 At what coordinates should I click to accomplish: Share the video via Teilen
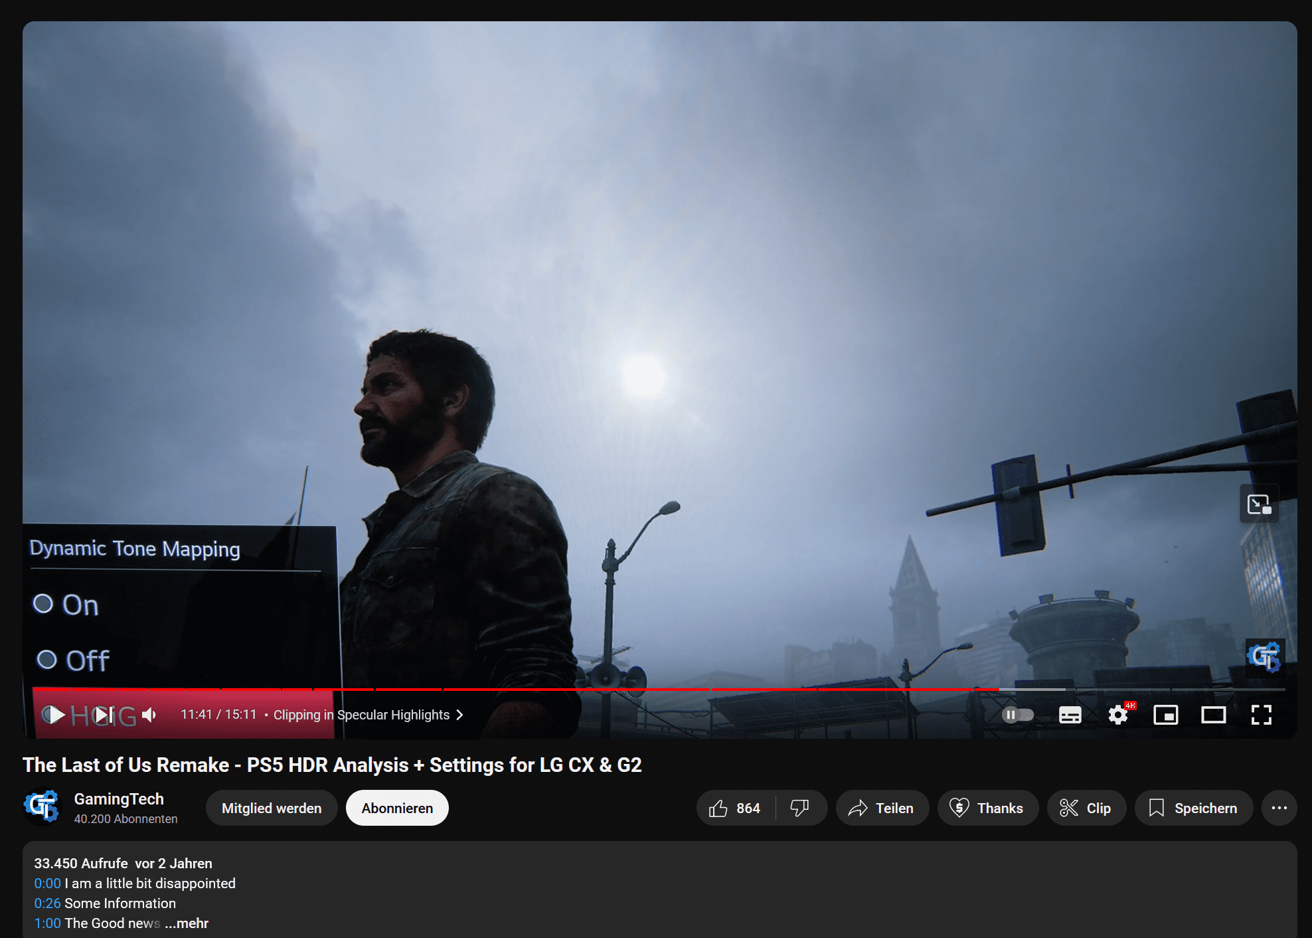point(882,808)
